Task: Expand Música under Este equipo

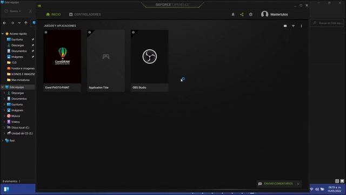Action: (x=4, y=116)
